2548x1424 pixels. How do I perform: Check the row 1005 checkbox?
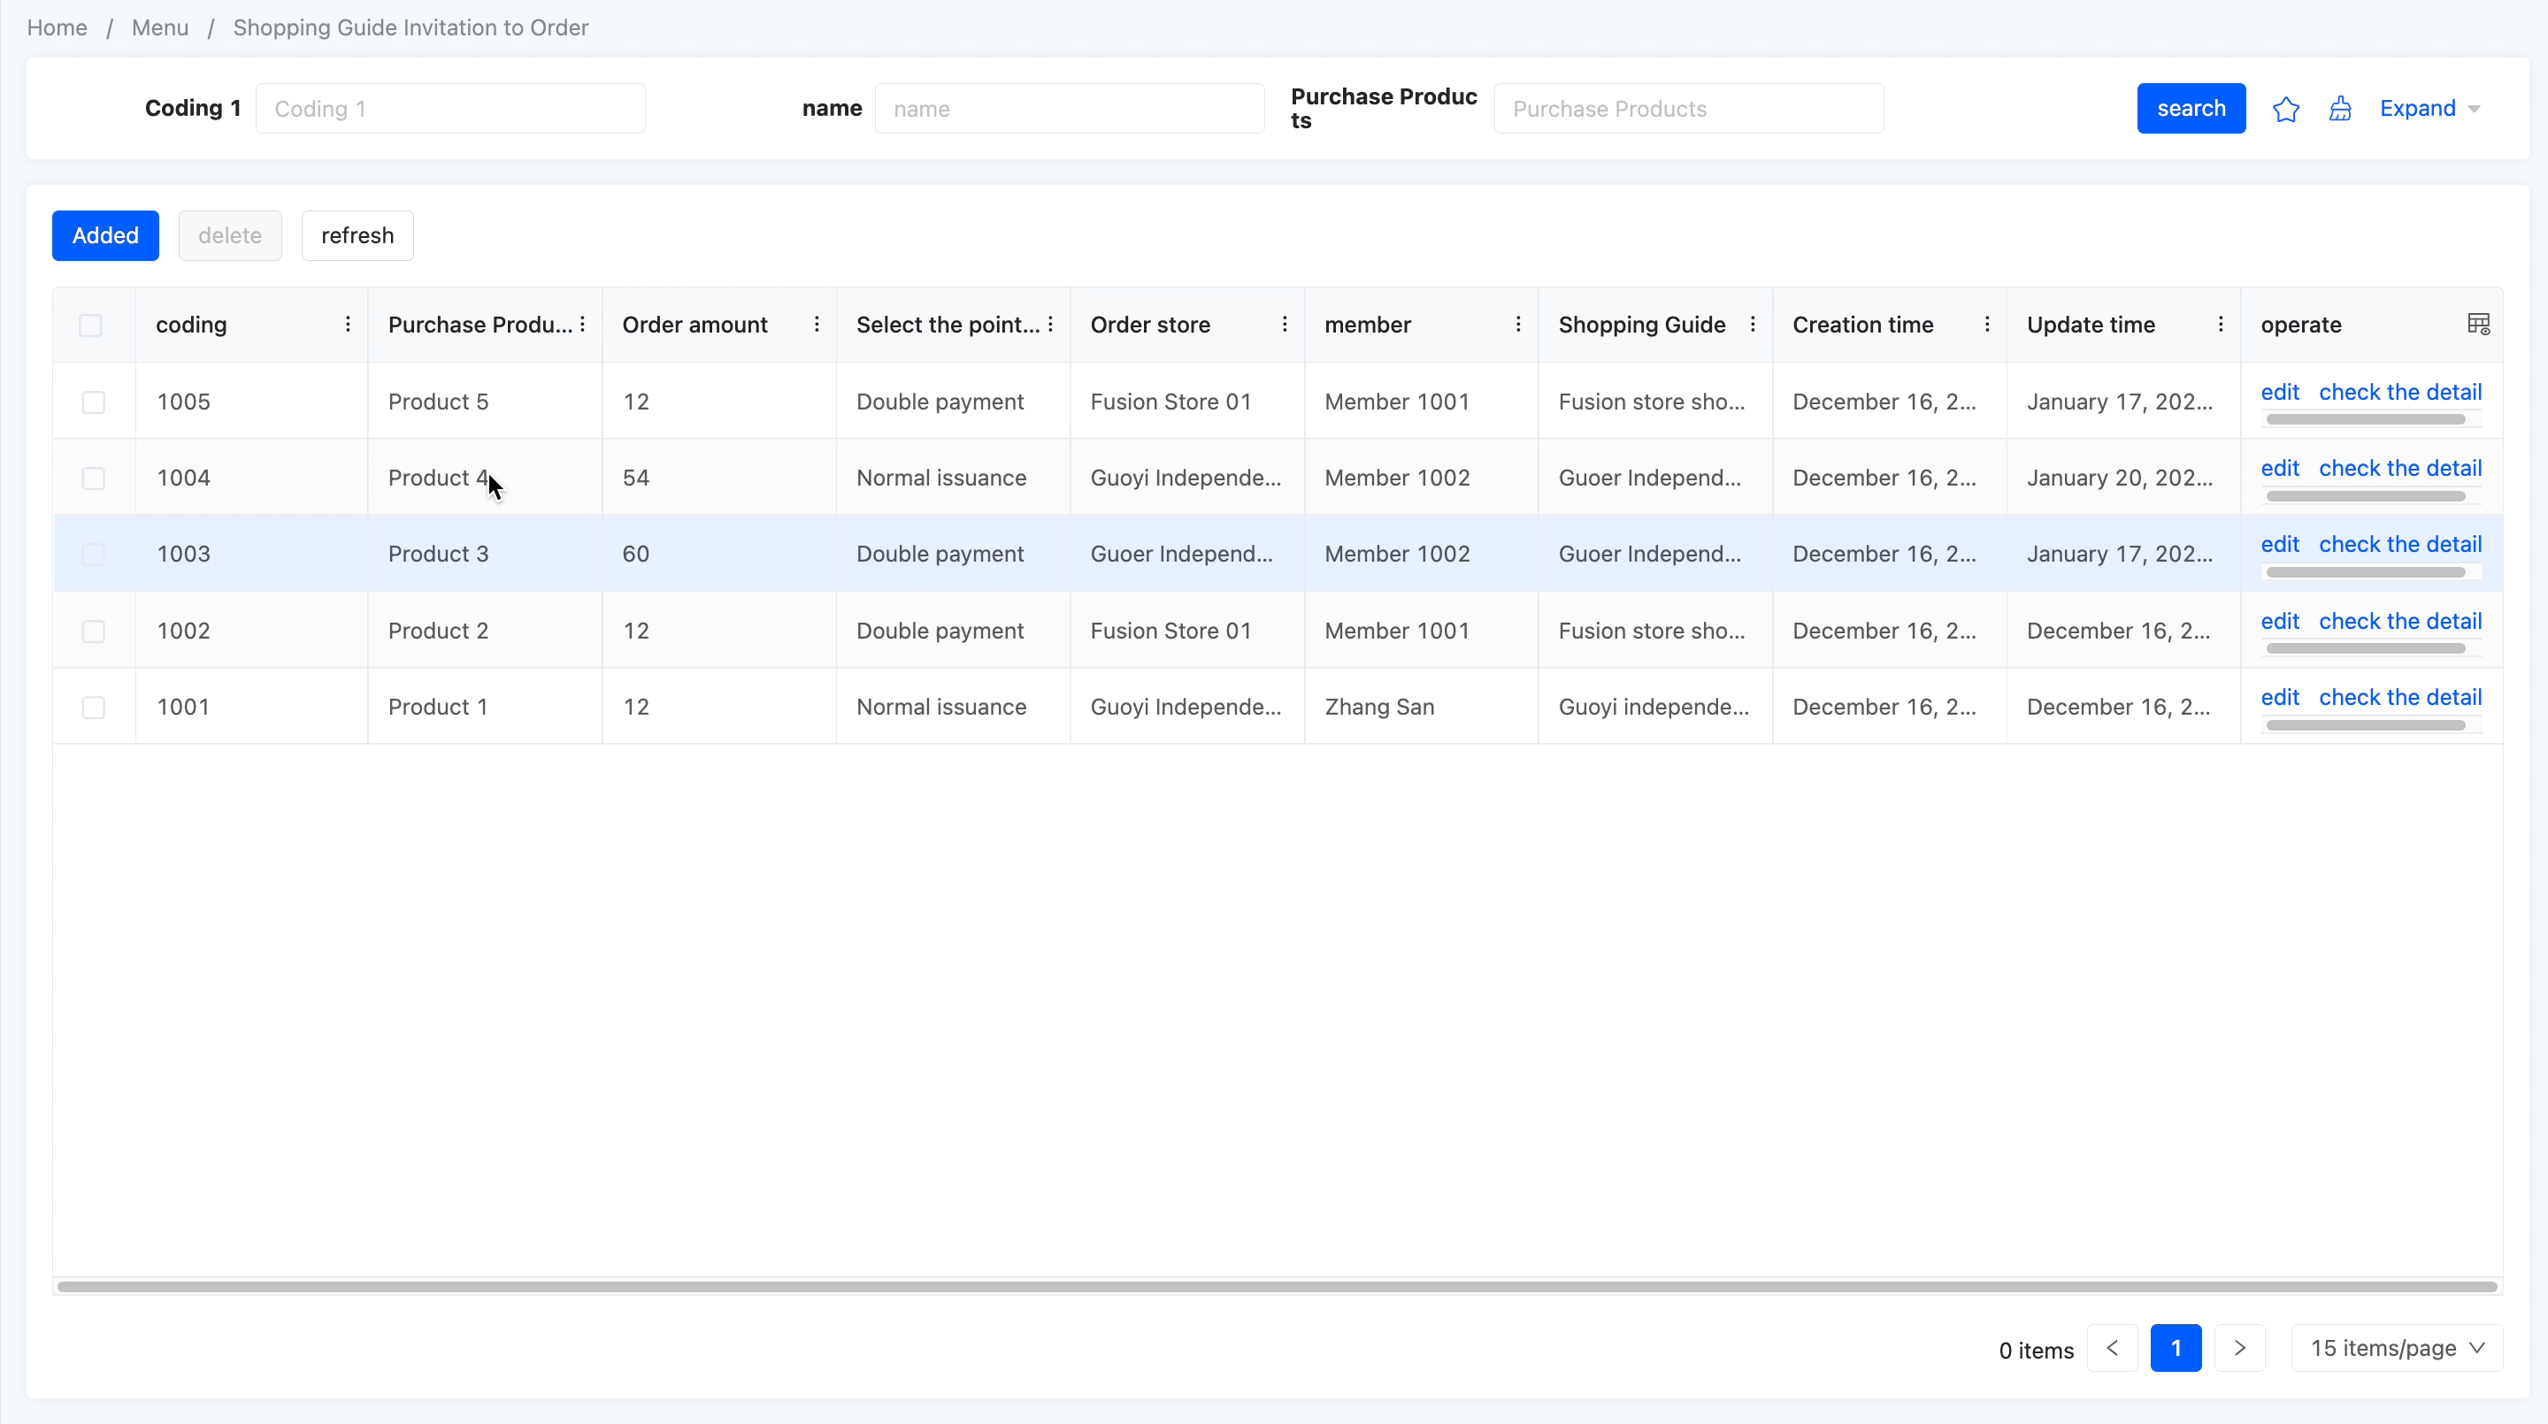tap(93, 402)
